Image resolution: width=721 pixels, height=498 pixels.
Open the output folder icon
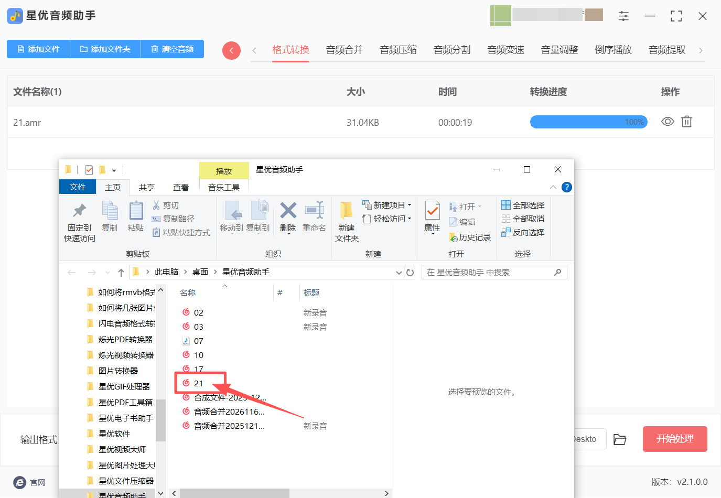[x=620, y=439]
